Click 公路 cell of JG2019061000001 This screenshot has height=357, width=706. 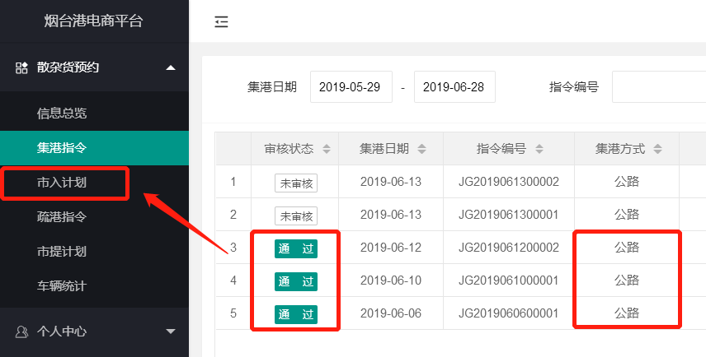point(627,280)
